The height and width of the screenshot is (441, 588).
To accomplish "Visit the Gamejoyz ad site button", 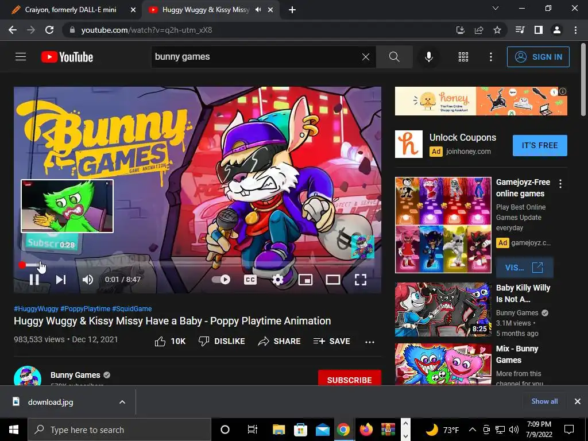I will 524,268.
